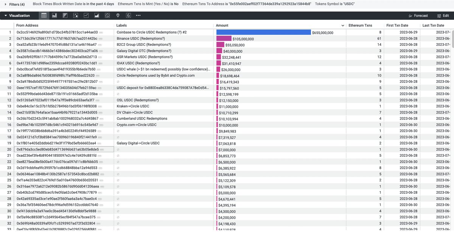Click address 0xf413dcb9a3a97ee0c3bed454130dfe8bbf5e9888
454x232 pixels.
point(56,211)
